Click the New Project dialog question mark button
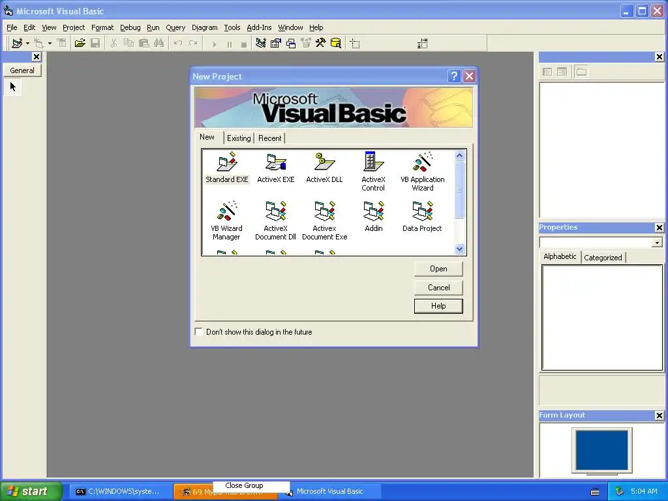 tap(454, 76)
